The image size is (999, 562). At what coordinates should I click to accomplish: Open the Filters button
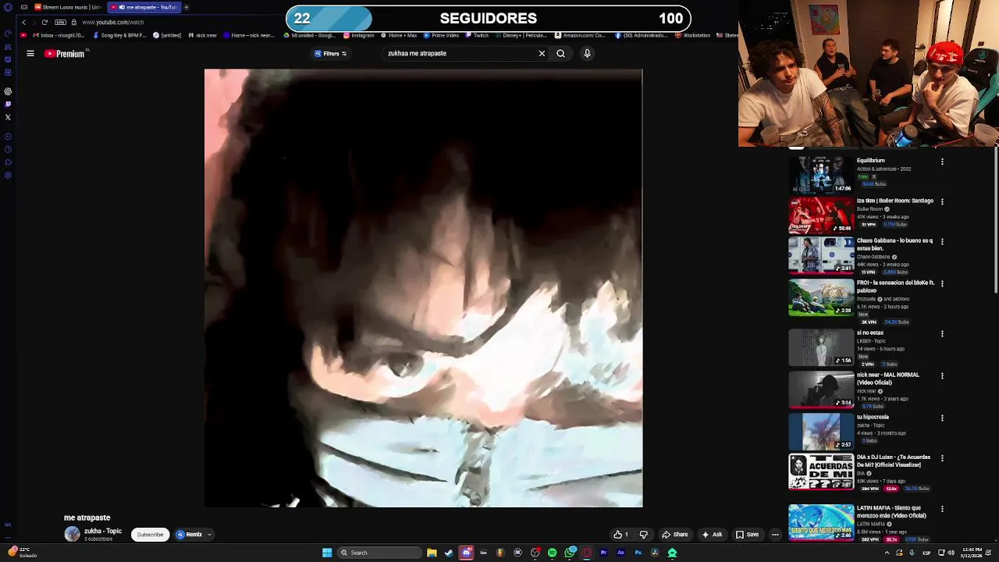coord(330,54)
